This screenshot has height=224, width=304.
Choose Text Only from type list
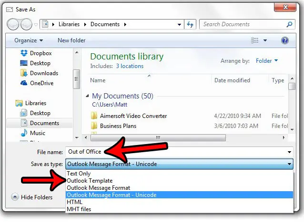coord(79,174)
